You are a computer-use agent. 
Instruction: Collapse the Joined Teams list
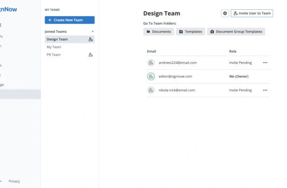[x=93, y=32]
